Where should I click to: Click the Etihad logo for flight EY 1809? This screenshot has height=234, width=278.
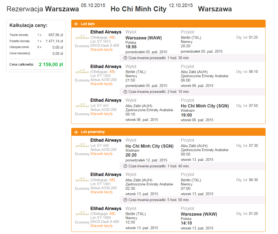click(82, 213)
